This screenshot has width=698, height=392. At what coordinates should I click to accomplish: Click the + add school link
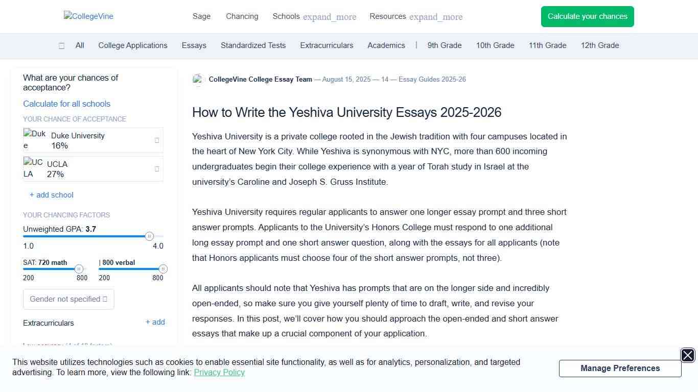pos(51,194)
